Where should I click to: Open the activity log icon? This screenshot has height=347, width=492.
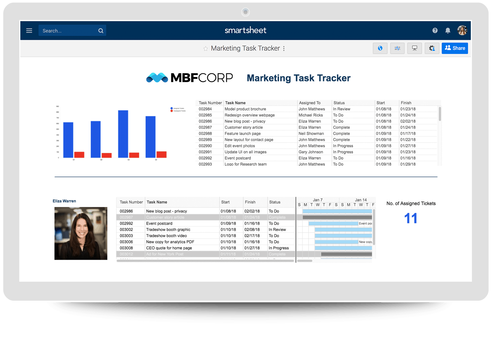397,48
